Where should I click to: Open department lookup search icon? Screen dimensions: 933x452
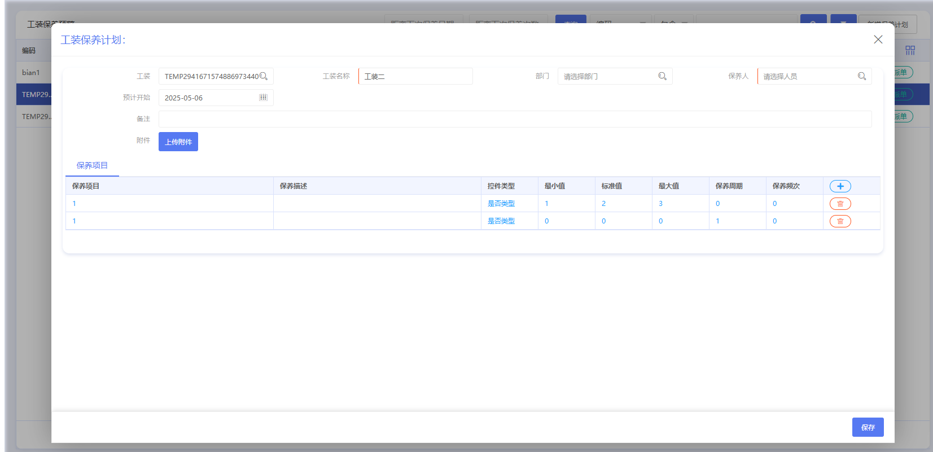(x=663, y=76)
